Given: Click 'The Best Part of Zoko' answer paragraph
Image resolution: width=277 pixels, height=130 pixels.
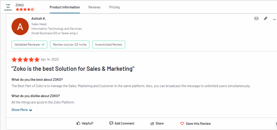Looking at the screenshot, I should point(131,86).
